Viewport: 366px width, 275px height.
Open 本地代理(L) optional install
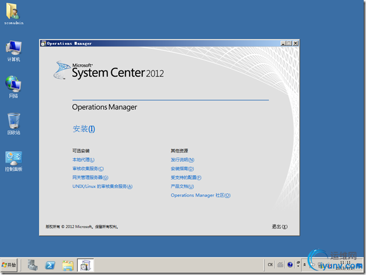tap(84, 160)
